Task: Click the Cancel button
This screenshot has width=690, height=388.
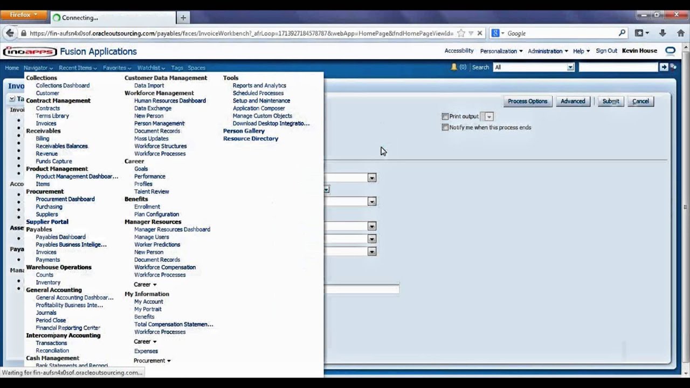Action: (x=640, y=101)
